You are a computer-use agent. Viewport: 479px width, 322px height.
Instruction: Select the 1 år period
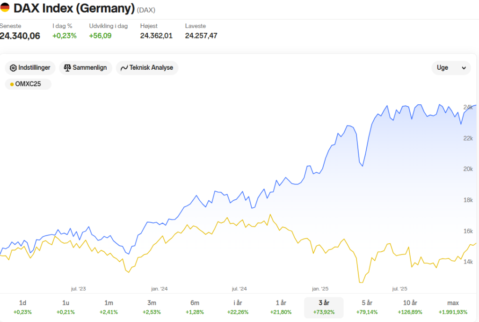[x=281, y=307]
